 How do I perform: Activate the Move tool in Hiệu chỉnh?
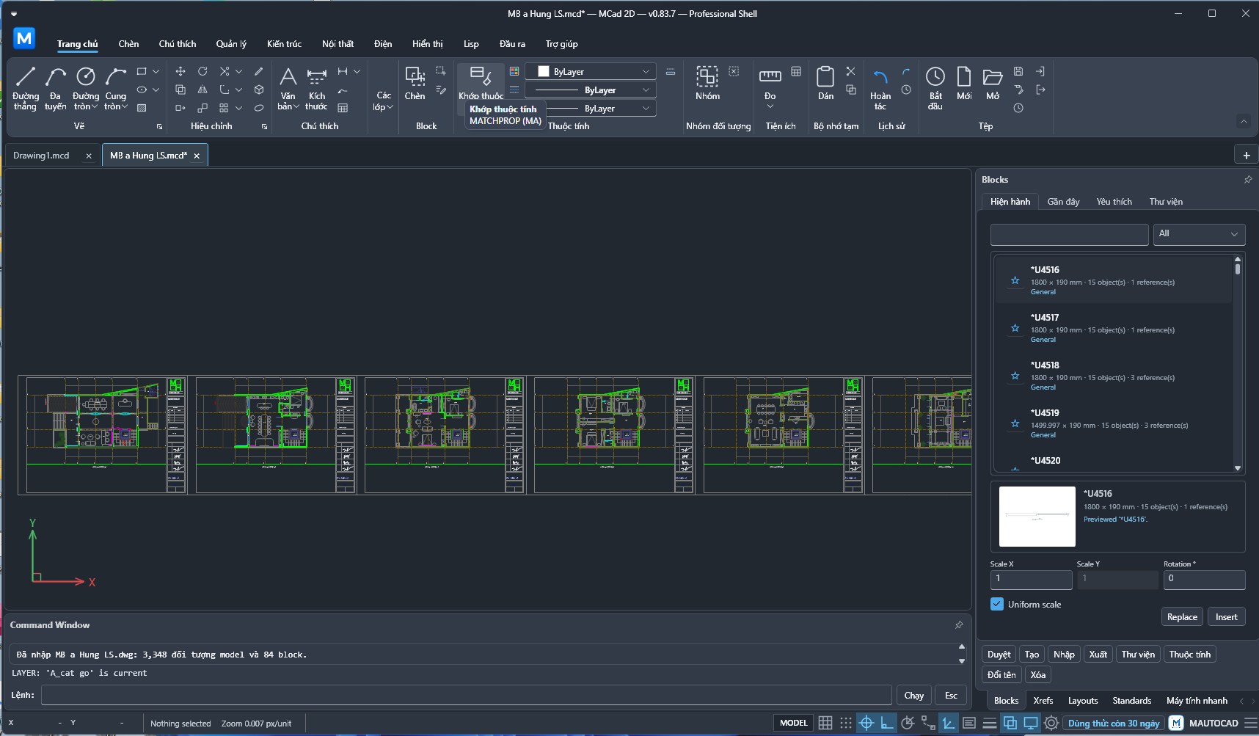[180, 71]
